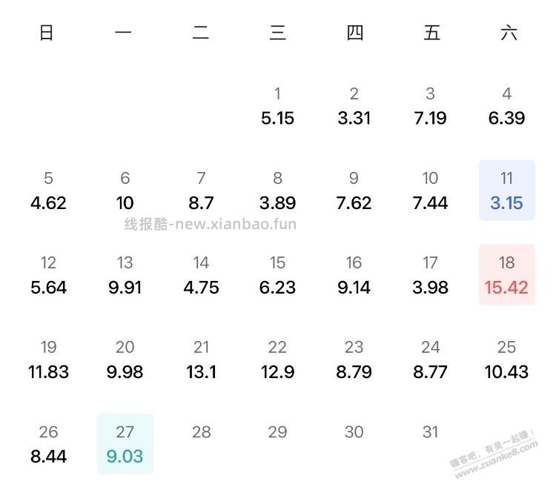The height and width of the screenshot is (493, 556).
Task: Select day 10 with value 7.44
Action: coord(430,191)
